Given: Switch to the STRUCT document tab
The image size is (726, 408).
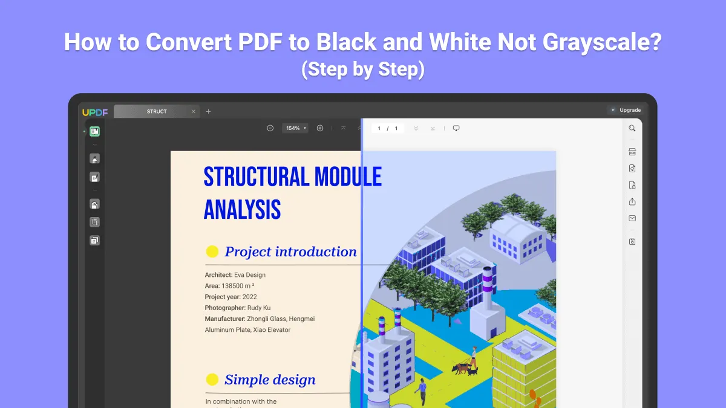Looking at the screenshot, I should [x=156, y=111].
